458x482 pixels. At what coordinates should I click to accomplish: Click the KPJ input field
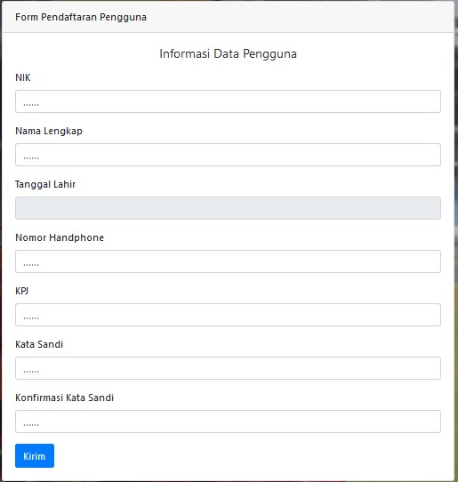[228, 315]
